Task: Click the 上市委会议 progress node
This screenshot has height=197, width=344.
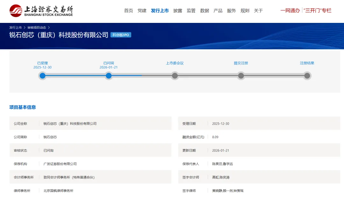Action: coord(175,76)
